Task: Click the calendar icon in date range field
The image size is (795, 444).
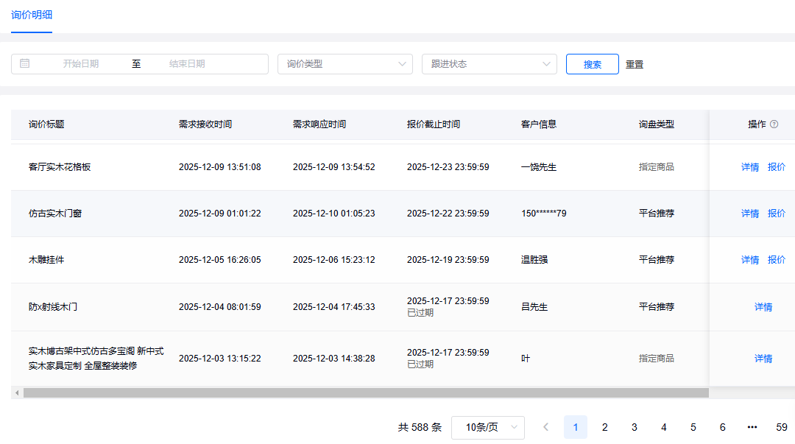Action: click(x=25, y=64)
